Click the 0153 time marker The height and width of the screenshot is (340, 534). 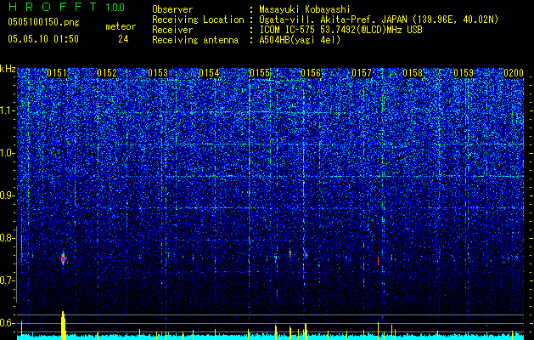click(158, 73)
